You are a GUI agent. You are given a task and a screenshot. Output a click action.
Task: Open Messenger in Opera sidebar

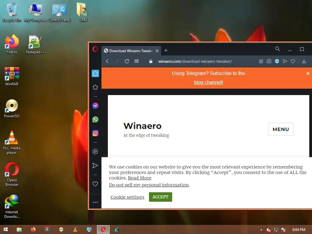click(x=95, y=106)
